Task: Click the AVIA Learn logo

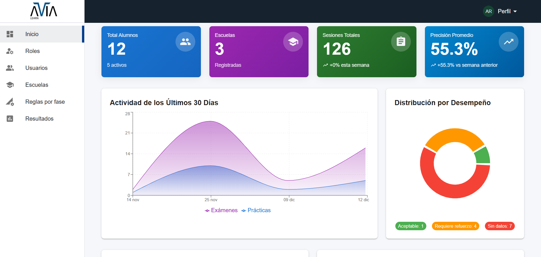Action: point(43,11)
